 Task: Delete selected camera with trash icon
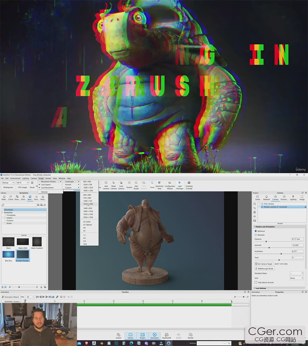tap(254, 212)
